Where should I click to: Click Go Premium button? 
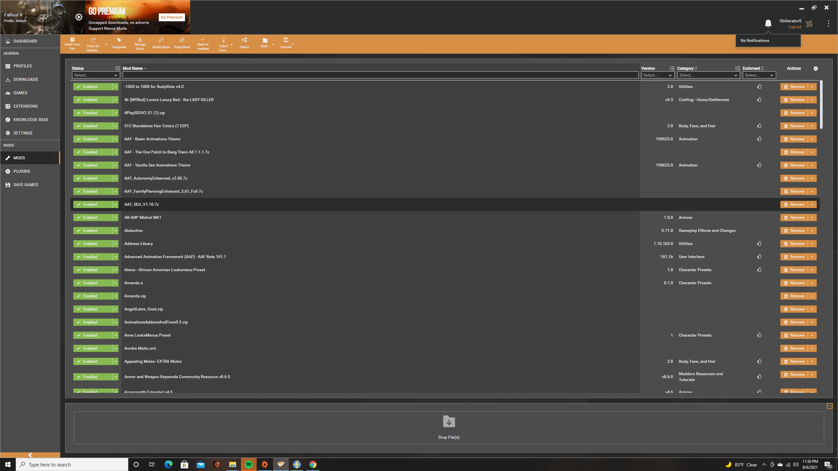click(x=172, y=17)
